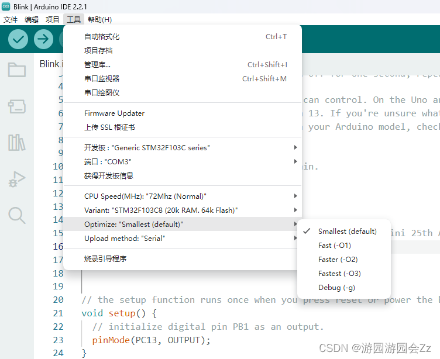Select Fastest (-O3) optimization
440x359 pixels.
click(344, 274)
